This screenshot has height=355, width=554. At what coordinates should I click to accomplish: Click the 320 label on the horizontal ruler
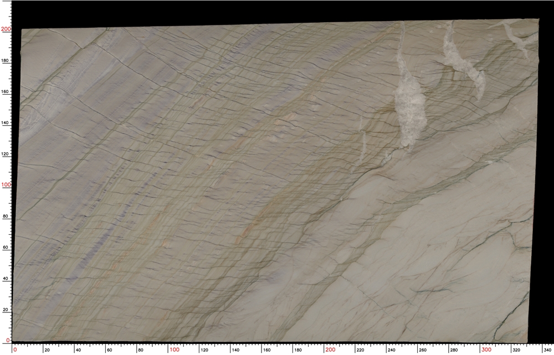click(x=516, y=350)
